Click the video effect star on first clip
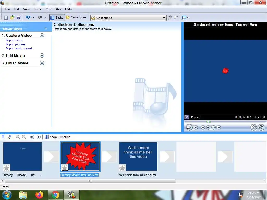The width and height of the screenshot is (267, 200). tap(7, 167)
